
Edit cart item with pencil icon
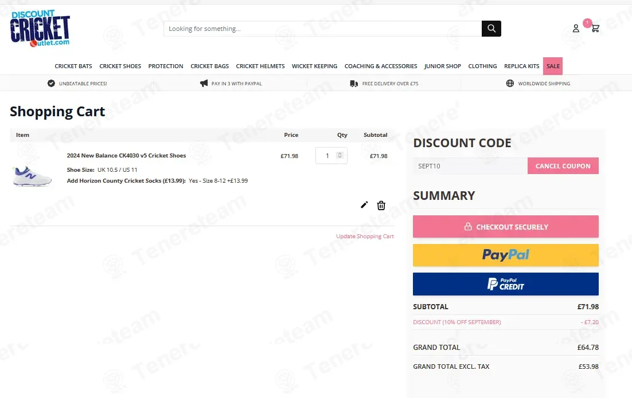(364, 205)
